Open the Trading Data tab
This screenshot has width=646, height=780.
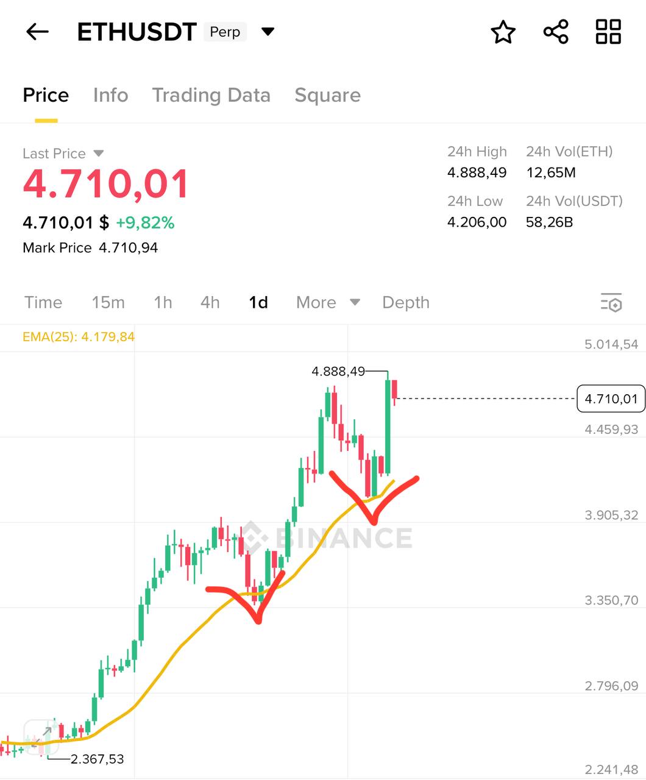pos(211,95)
